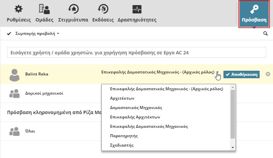
Task: Choose Σχεδιαστής role in list
Action: [x=122, y=145]
